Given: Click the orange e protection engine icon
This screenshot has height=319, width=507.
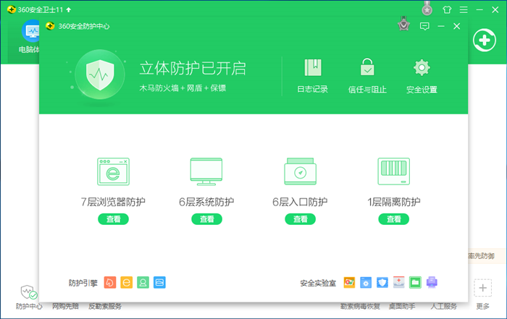Looking at the screenshot, I should [x=127, y=283].
